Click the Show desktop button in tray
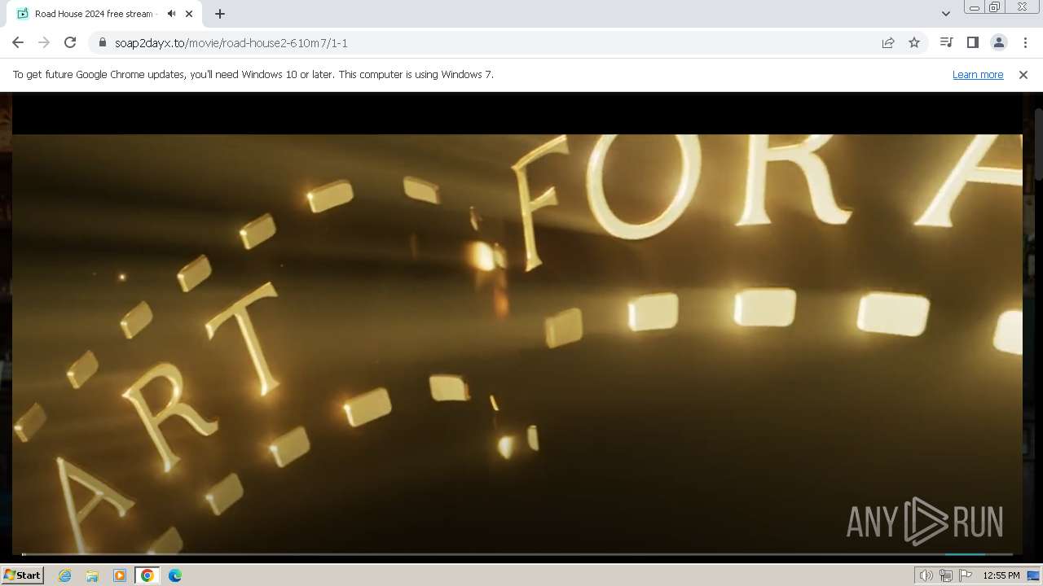The height and width of the screenshot is (586, 1043). (x=1033, y=575)
